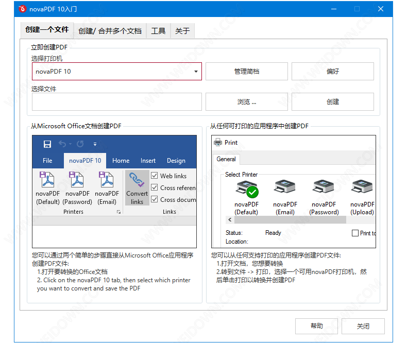
Task: Click the 'Select Printer' group label
Action: click(241, 175)
